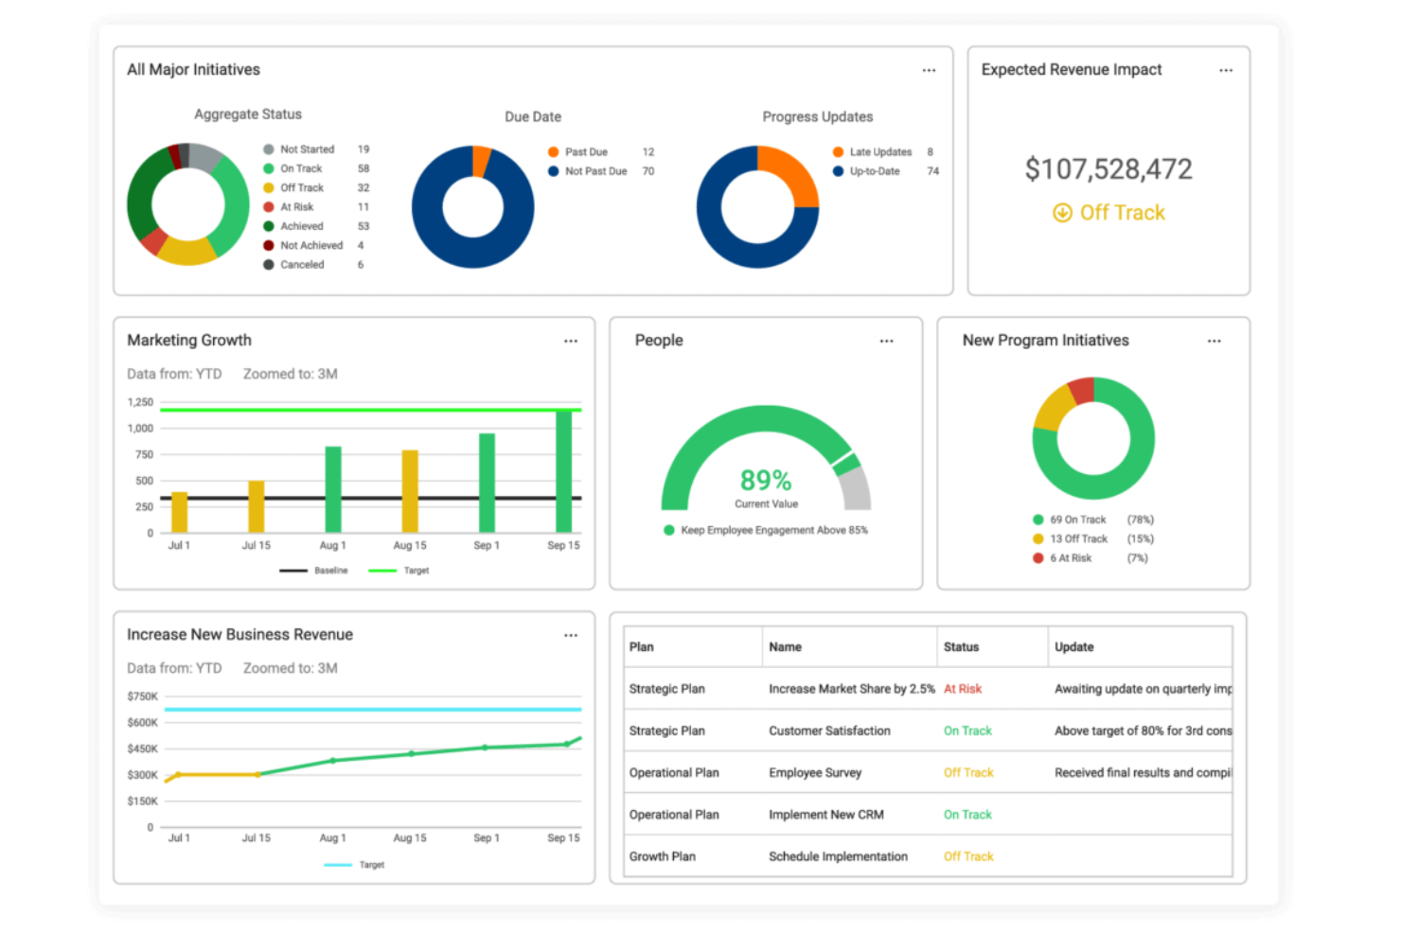Click the Off Track down-arrow circle icon
Viewport: 1401px width, 934px height.
tap(1062, 213)
